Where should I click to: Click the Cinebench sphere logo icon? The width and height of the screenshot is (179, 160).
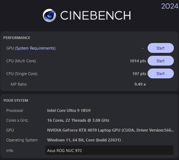click(49, 15)
